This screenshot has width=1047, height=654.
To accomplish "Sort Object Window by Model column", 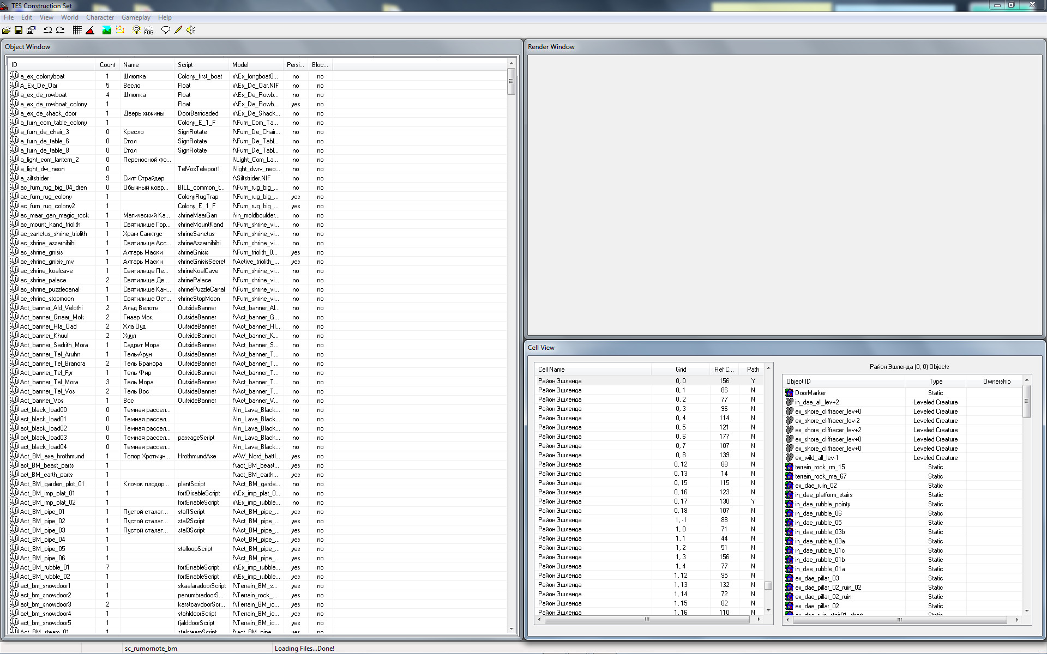I will click(256, 65).
